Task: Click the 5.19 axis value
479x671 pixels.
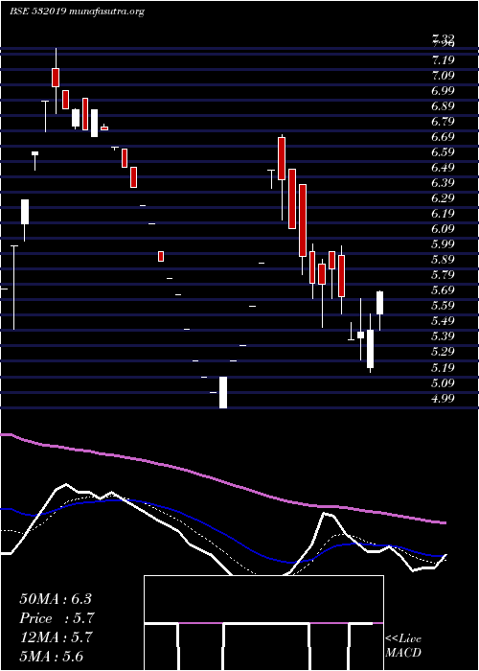Action: tap(443, 367)
